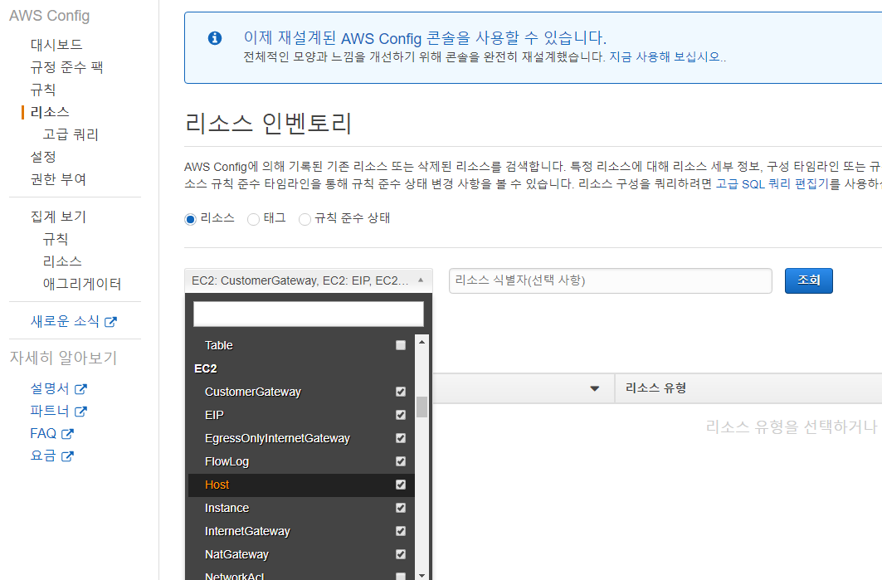Select the Host list item label
This screenshot has width=882, height=580.
pos(217,485)
